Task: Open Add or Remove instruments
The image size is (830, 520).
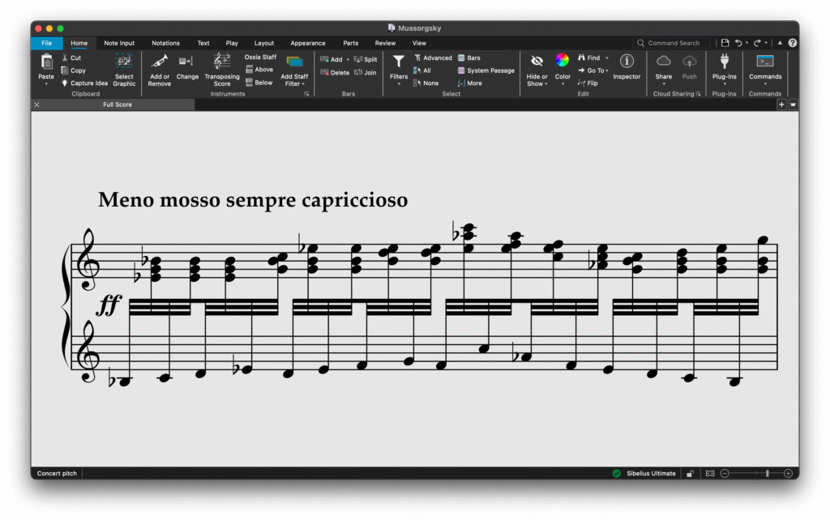Action: pos(160,70)
